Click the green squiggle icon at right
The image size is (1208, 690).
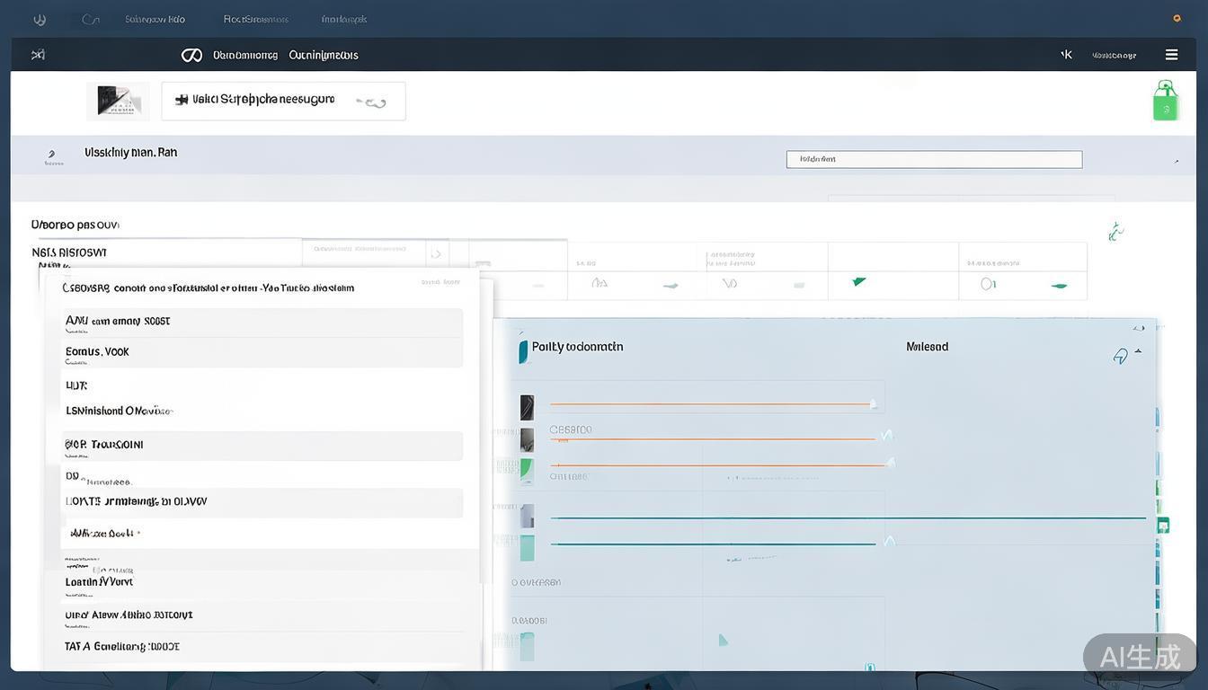click(x=1115, y=232)
